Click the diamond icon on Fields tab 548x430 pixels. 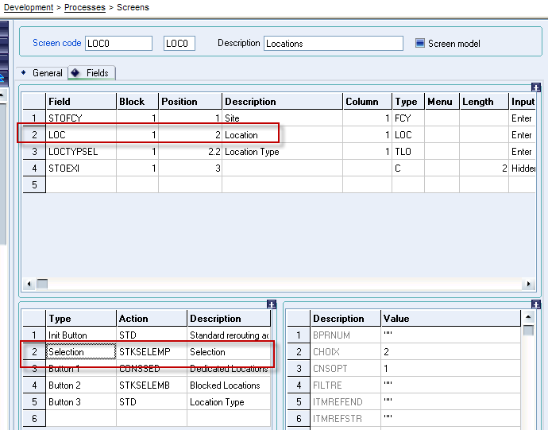(x=75, y=72)
